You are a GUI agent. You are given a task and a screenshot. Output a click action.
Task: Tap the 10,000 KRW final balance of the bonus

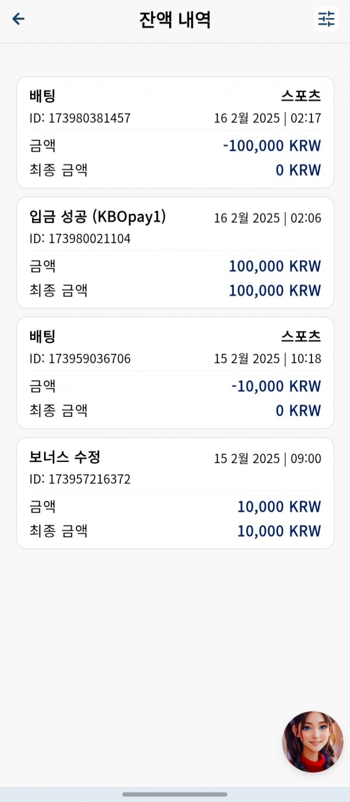tap(279, 531)
